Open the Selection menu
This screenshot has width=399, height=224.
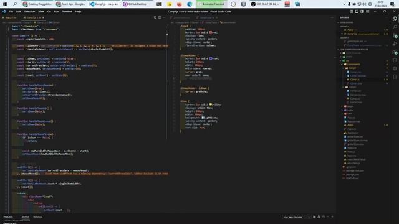29,11
